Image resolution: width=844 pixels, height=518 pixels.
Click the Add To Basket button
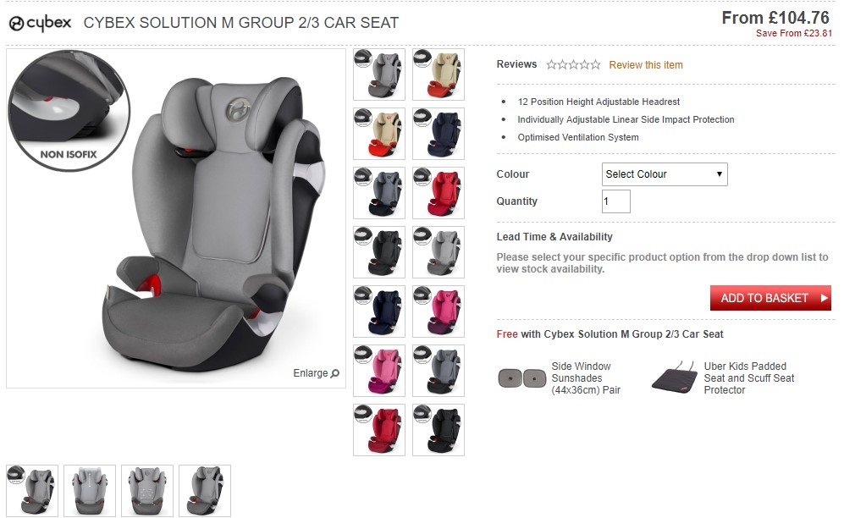tap(770, 298)
